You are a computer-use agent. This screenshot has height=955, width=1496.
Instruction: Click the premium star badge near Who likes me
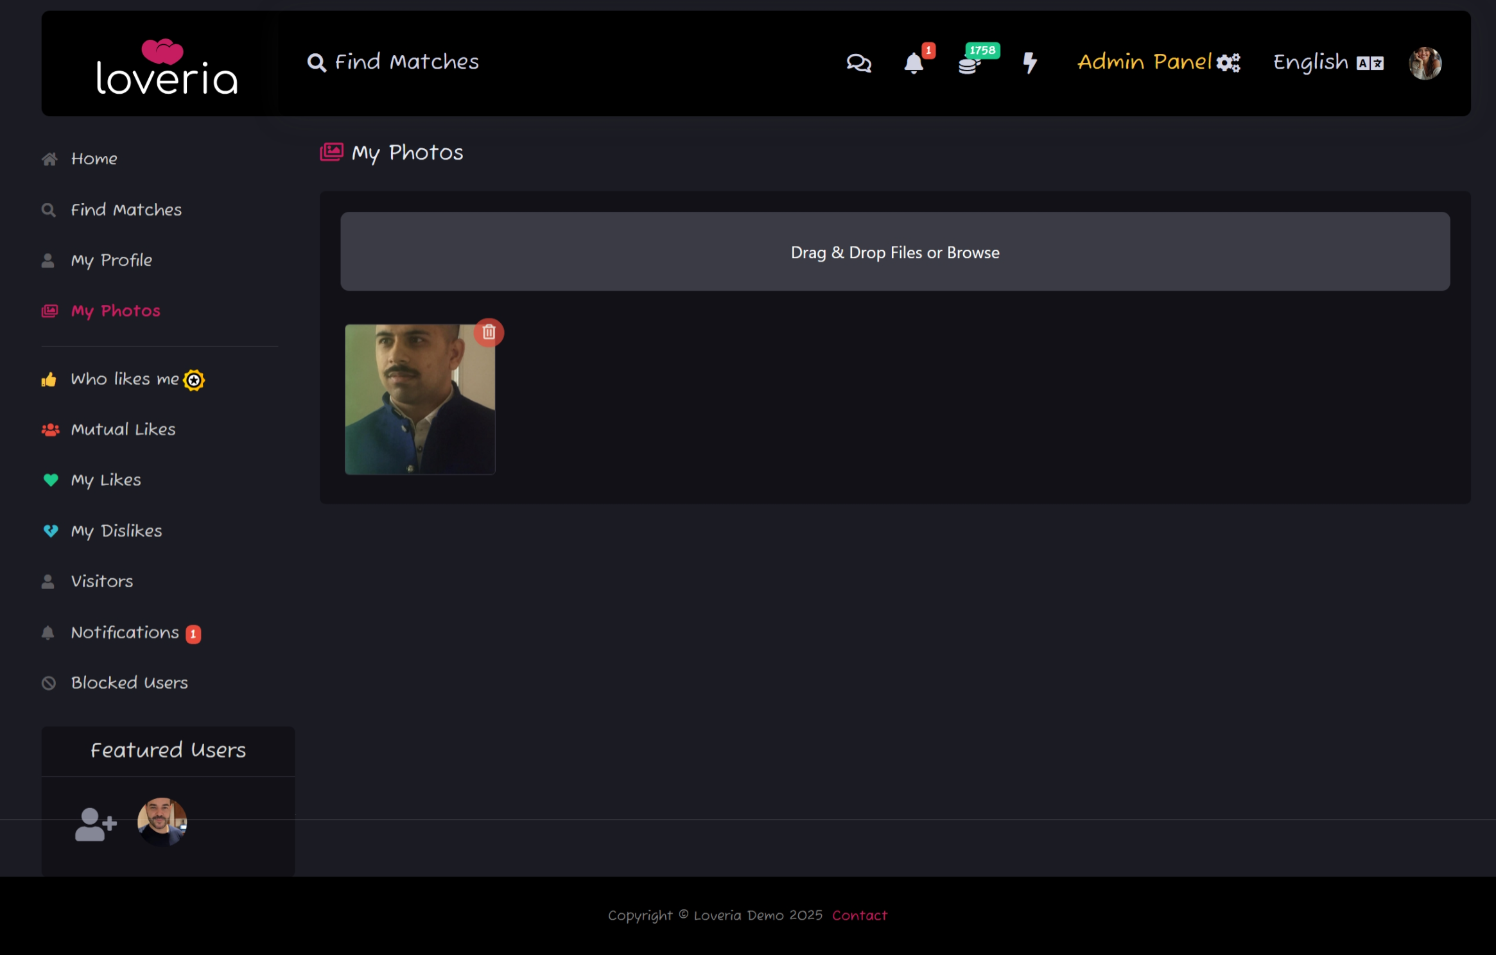(x=194, y=380)
